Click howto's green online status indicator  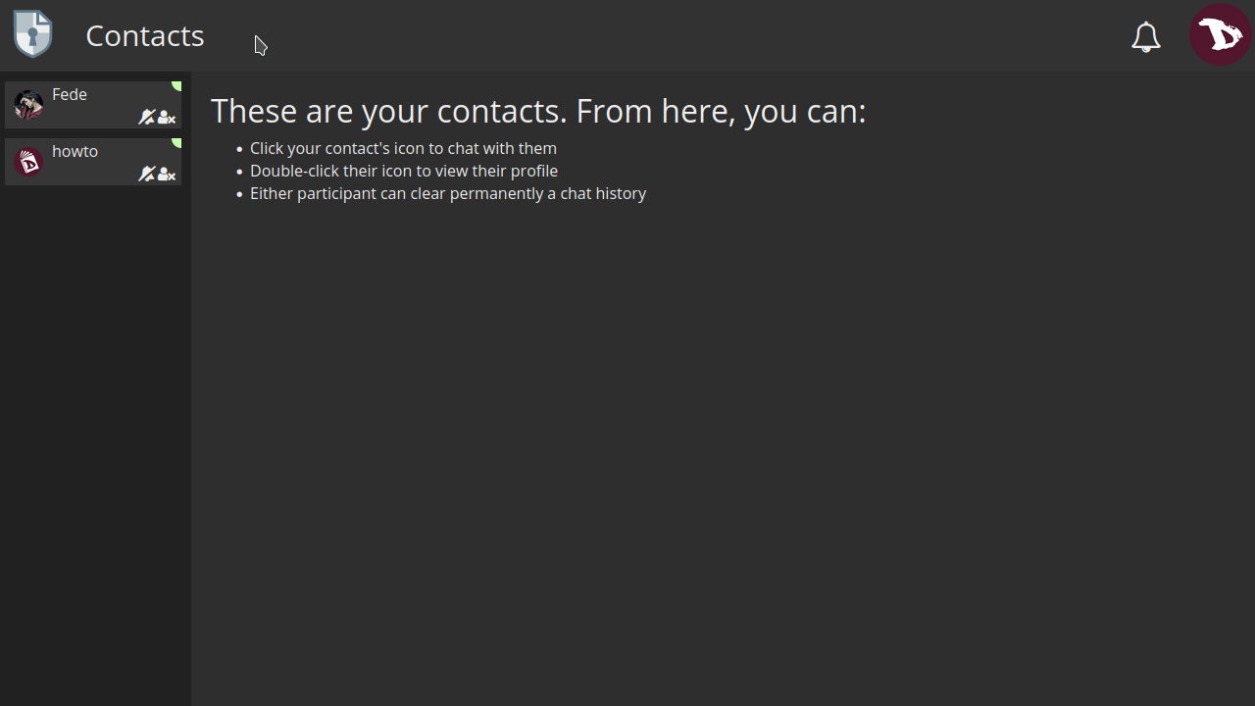176,143
